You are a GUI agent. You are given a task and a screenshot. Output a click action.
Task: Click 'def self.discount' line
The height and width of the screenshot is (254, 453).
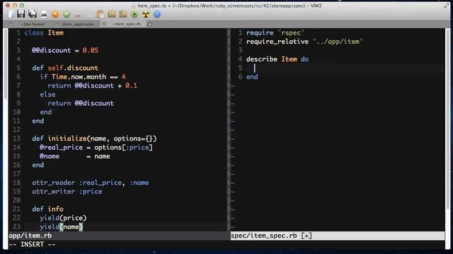(65, 68)
